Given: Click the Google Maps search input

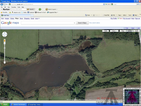Looking at the screenshot, I should pos(48,23).
